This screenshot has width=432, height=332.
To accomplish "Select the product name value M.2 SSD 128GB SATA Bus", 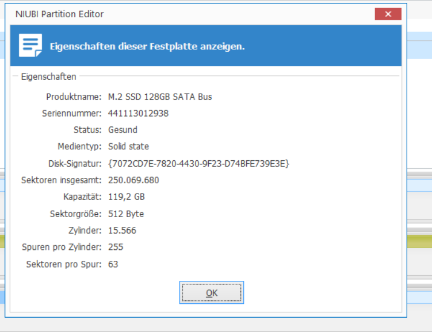I will point(160,97).
